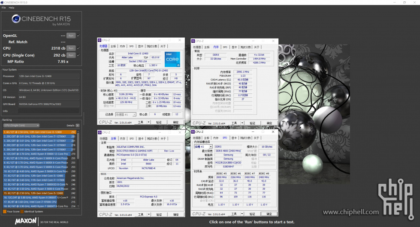The image size is (420, 227).
Task: Open 显卡 tab in CPU-Z processor window
Action: (141, 46)
